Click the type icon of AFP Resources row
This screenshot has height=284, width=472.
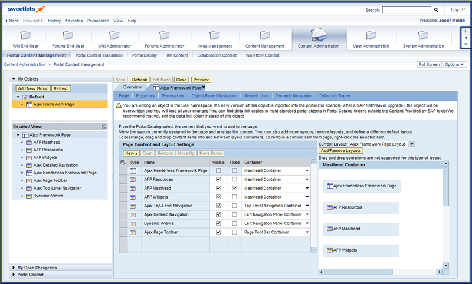coord(133,180)
